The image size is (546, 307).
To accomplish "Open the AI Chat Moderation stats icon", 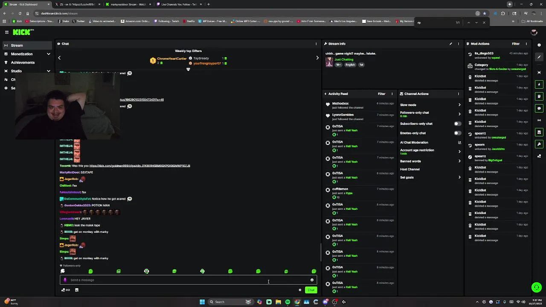I will coord(459,142).
